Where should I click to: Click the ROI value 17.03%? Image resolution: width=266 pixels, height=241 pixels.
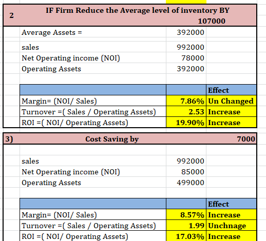click(x=186, y=236)
